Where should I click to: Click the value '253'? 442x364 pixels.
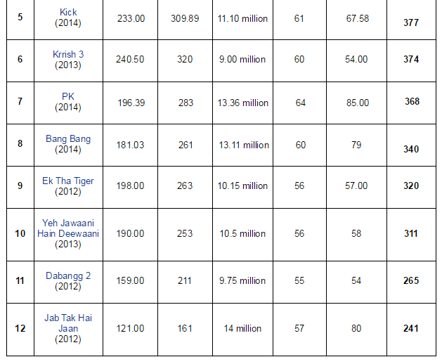coord(185,234)
